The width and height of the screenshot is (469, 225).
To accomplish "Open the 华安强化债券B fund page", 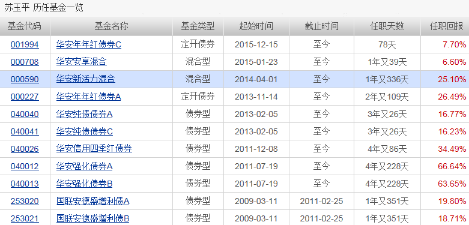I will click(x=84, y=184).
